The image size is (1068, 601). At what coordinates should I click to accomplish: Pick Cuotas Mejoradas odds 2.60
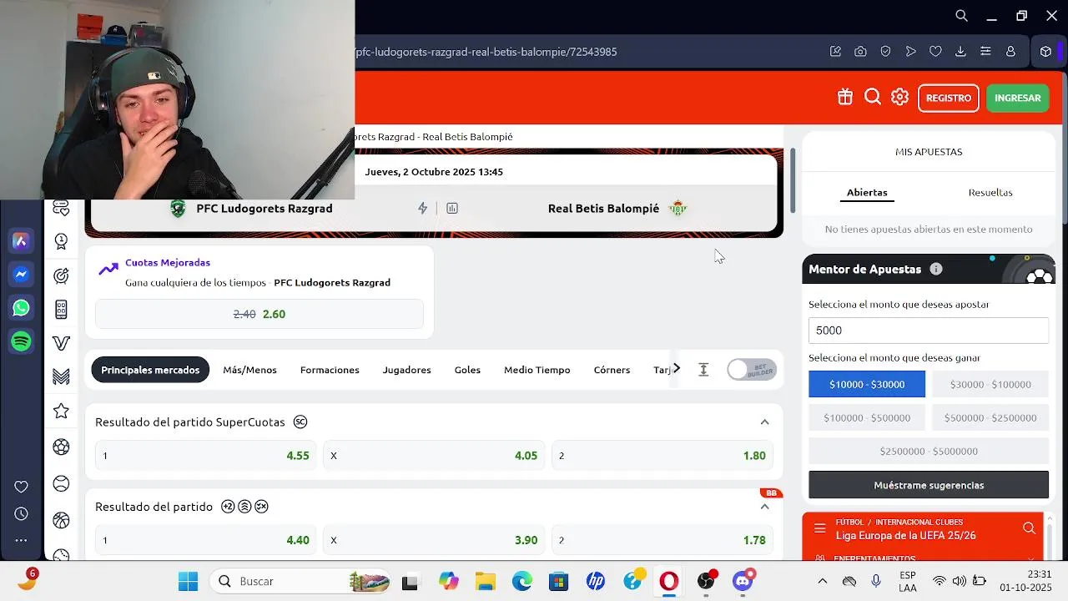[259, 314]
